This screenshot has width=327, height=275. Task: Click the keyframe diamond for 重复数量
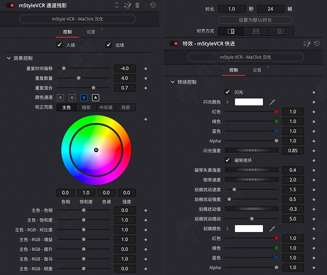click(146, 78)
